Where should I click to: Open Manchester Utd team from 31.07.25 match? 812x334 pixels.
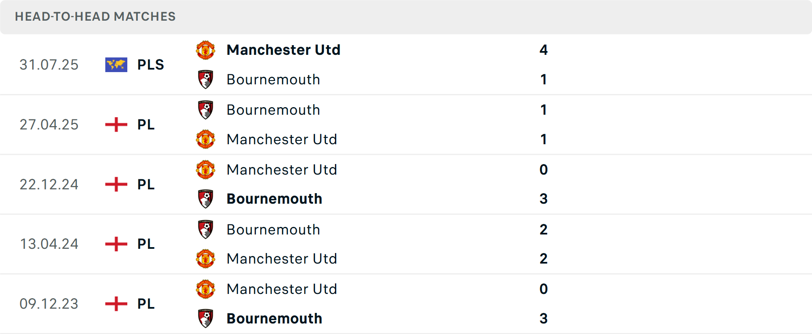(x=283, y=50)
